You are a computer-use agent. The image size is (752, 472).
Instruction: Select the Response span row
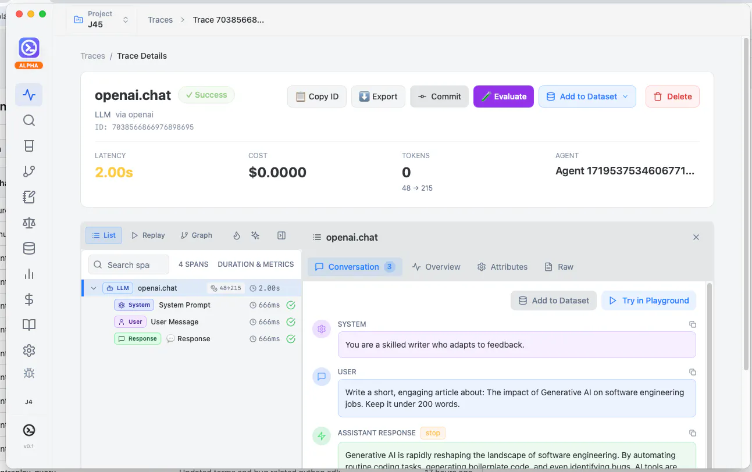point(192,339)
